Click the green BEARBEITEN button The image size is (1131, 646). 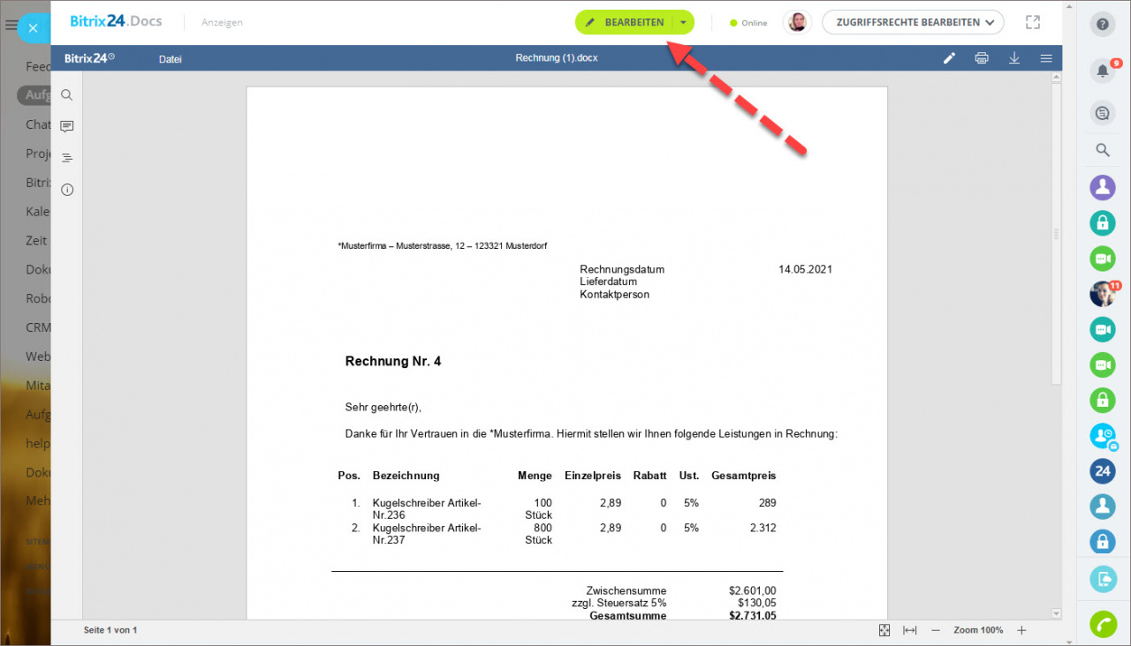click(x=624, y=23)
